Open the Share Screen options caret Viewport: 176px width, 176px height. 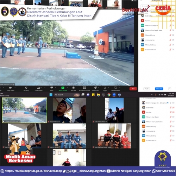[x=67, y=88]
